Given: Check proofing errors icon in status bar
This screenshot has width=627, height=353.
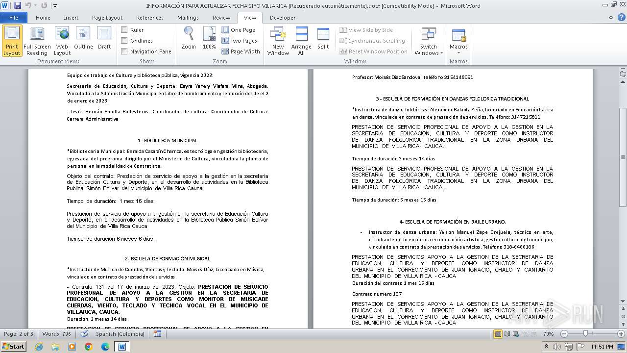Looking at the screenshot, I should click(x=84, y=334).
